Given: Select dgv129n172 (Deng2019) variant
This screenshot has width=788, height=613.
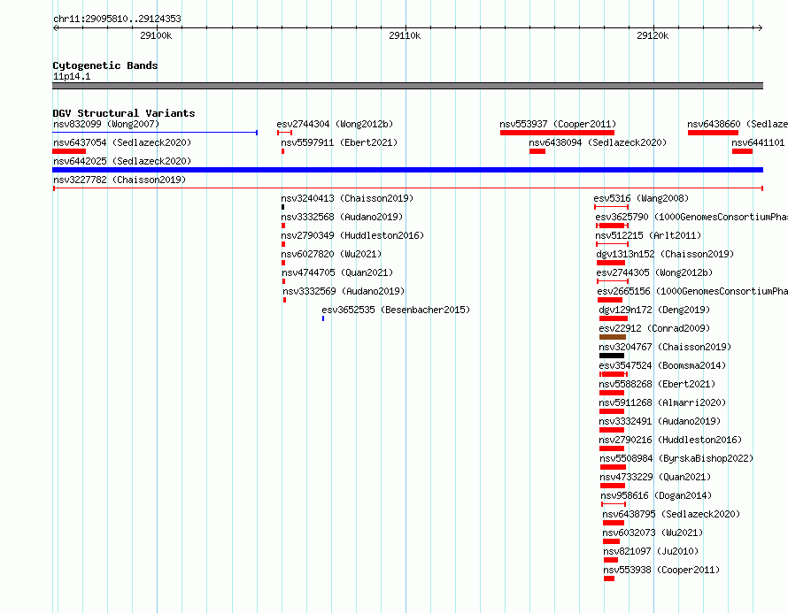Looking at the screenshot, I should [x=654, y=310].
